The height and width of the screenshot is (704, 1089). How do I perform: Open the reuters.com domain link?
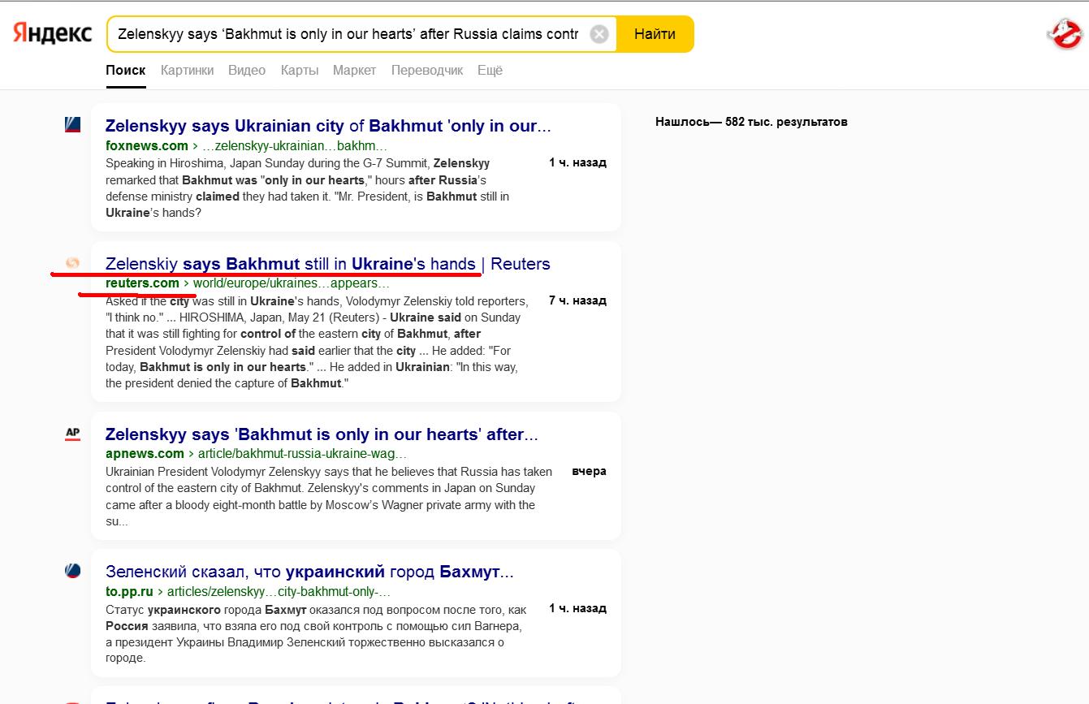point(142,283)
